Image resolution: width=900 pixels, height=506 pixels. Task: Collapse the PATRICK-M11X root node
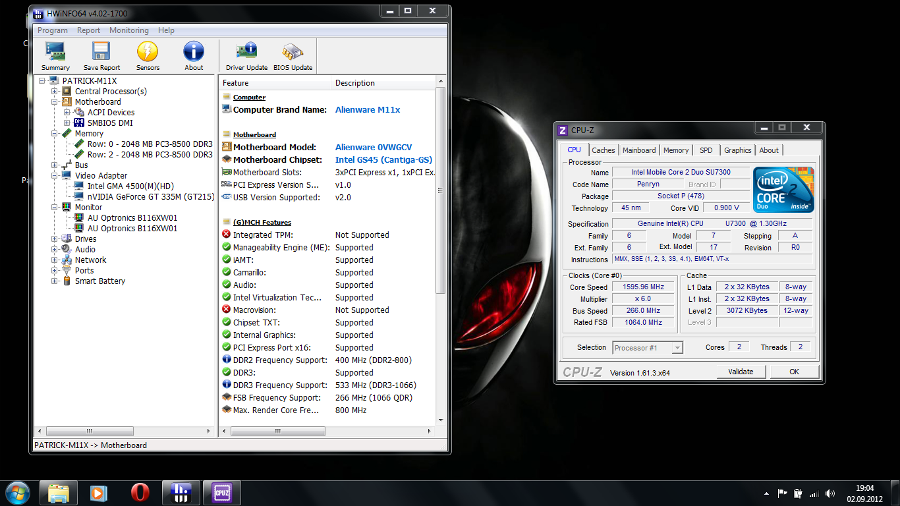pos(43,81)
